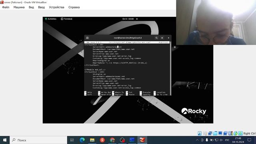Open Google Chrome from taskbar
Screen dimensions: 256x144
click(112, 140)
